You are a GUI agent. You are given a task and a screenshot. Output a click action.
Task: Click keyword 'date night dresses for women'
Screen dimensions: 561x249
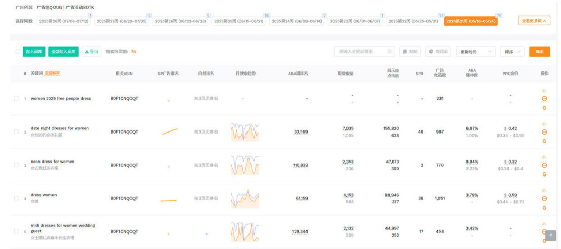coord(60,128)
